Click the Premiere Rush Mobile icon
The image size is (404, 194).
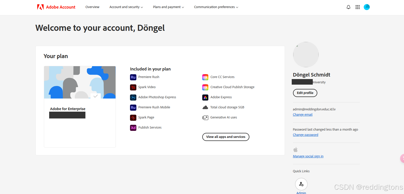pyautogui.click(x=133, y=108)
